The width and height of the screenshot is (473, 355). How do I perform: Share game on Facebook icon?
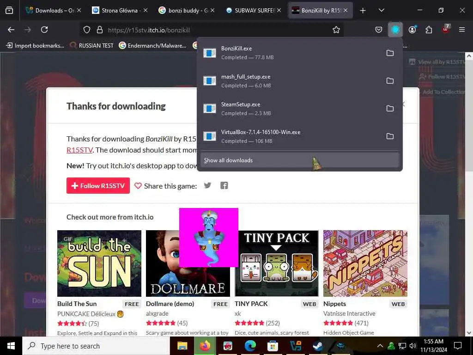pos(224,185)
